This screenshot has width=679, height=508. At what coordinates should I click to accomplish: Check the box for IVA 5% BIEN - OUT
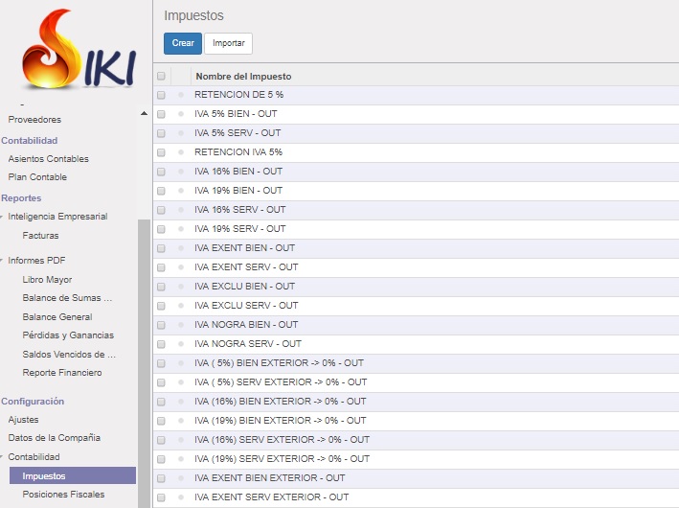pyautogui.click(x=161, y=114)
